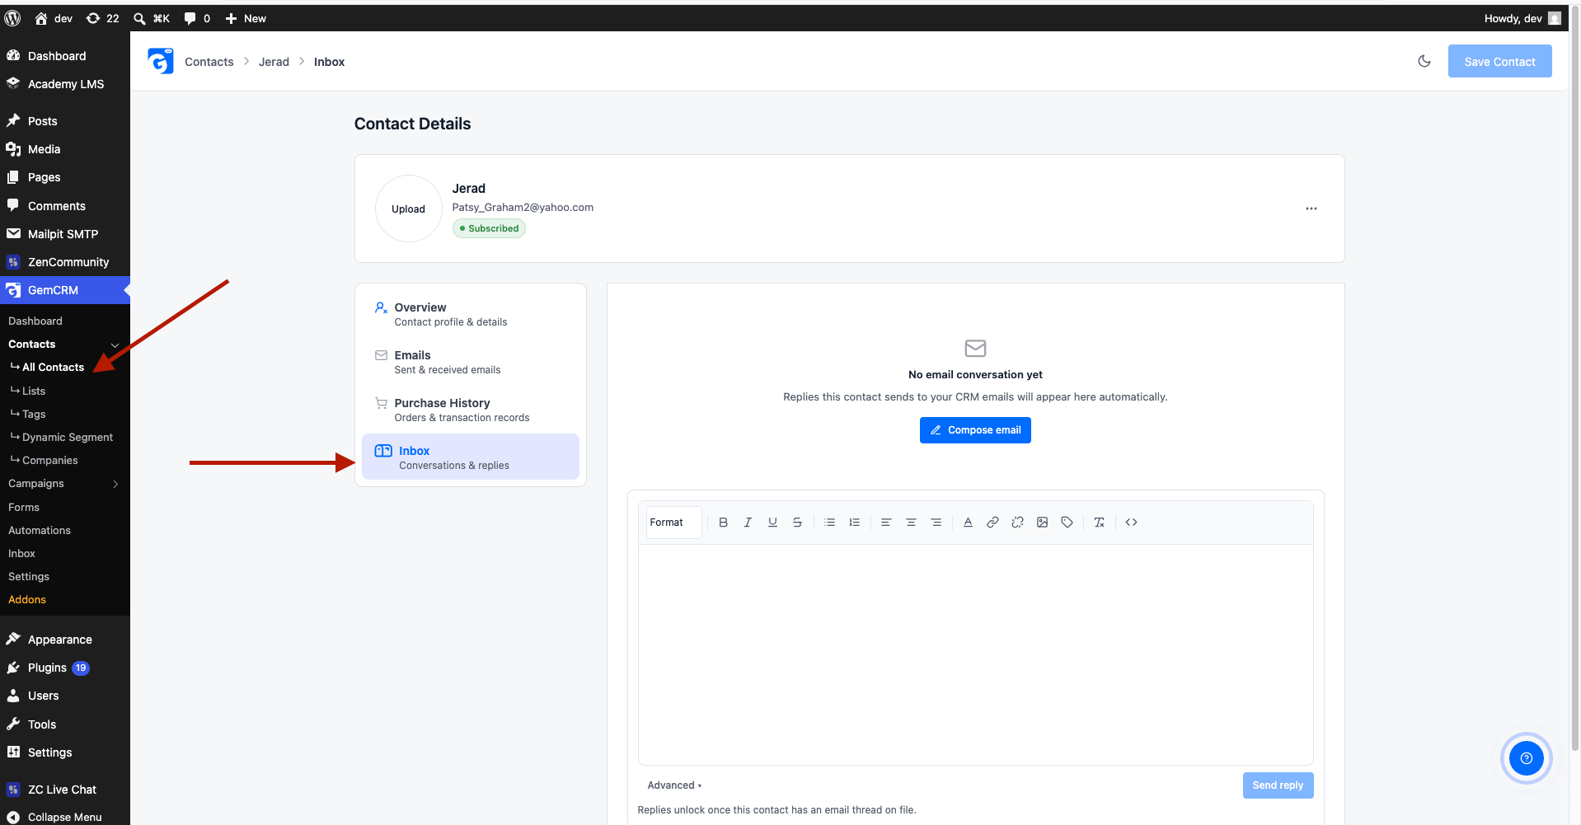
Task: Click inside the reply message text area
Action: click(x=975, y=654)
